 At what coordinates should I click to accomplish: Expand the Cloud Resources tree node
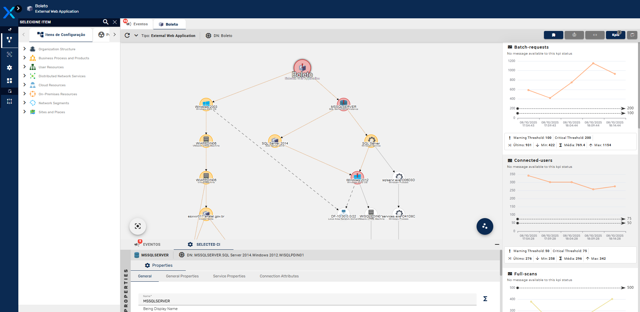click(24, 85)
